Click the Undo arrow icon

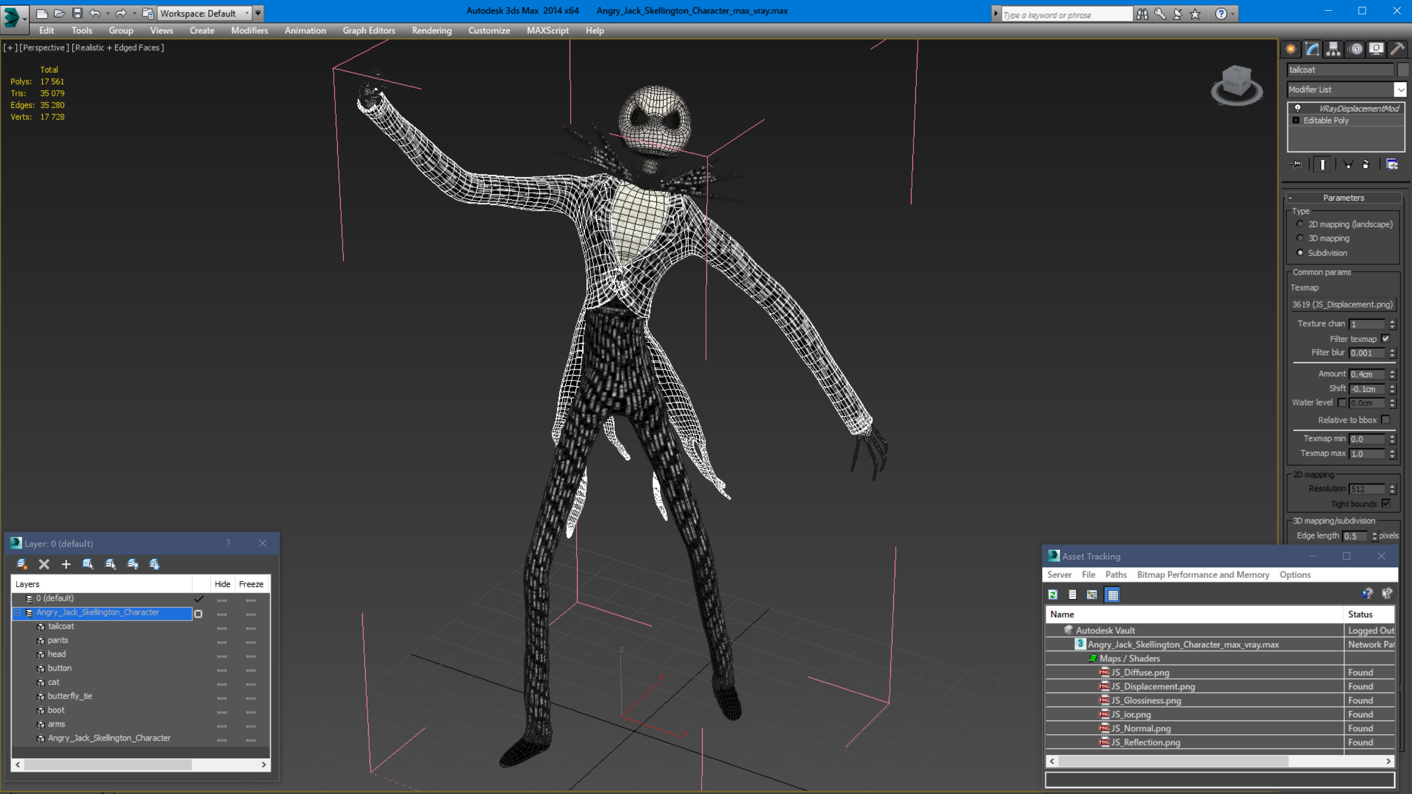(x=95, y=13)
